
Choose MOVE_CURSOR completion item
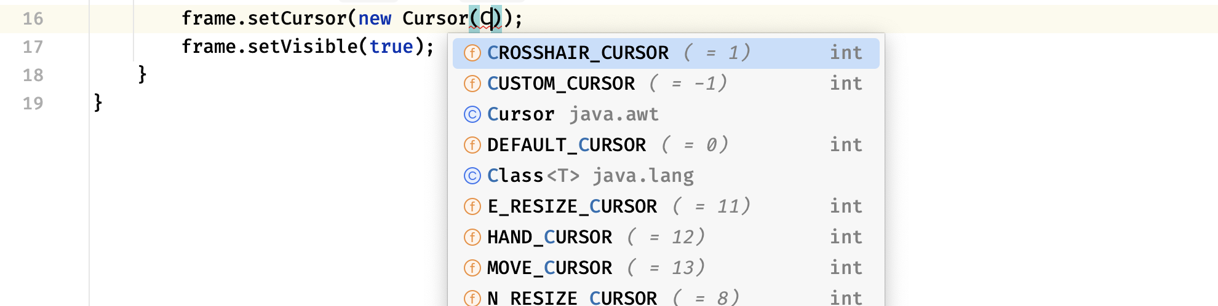pos(666,268)
